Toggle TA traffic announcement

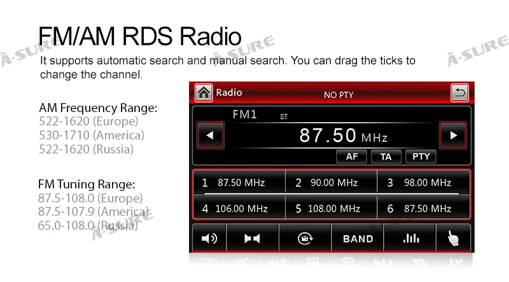[386, 157]
